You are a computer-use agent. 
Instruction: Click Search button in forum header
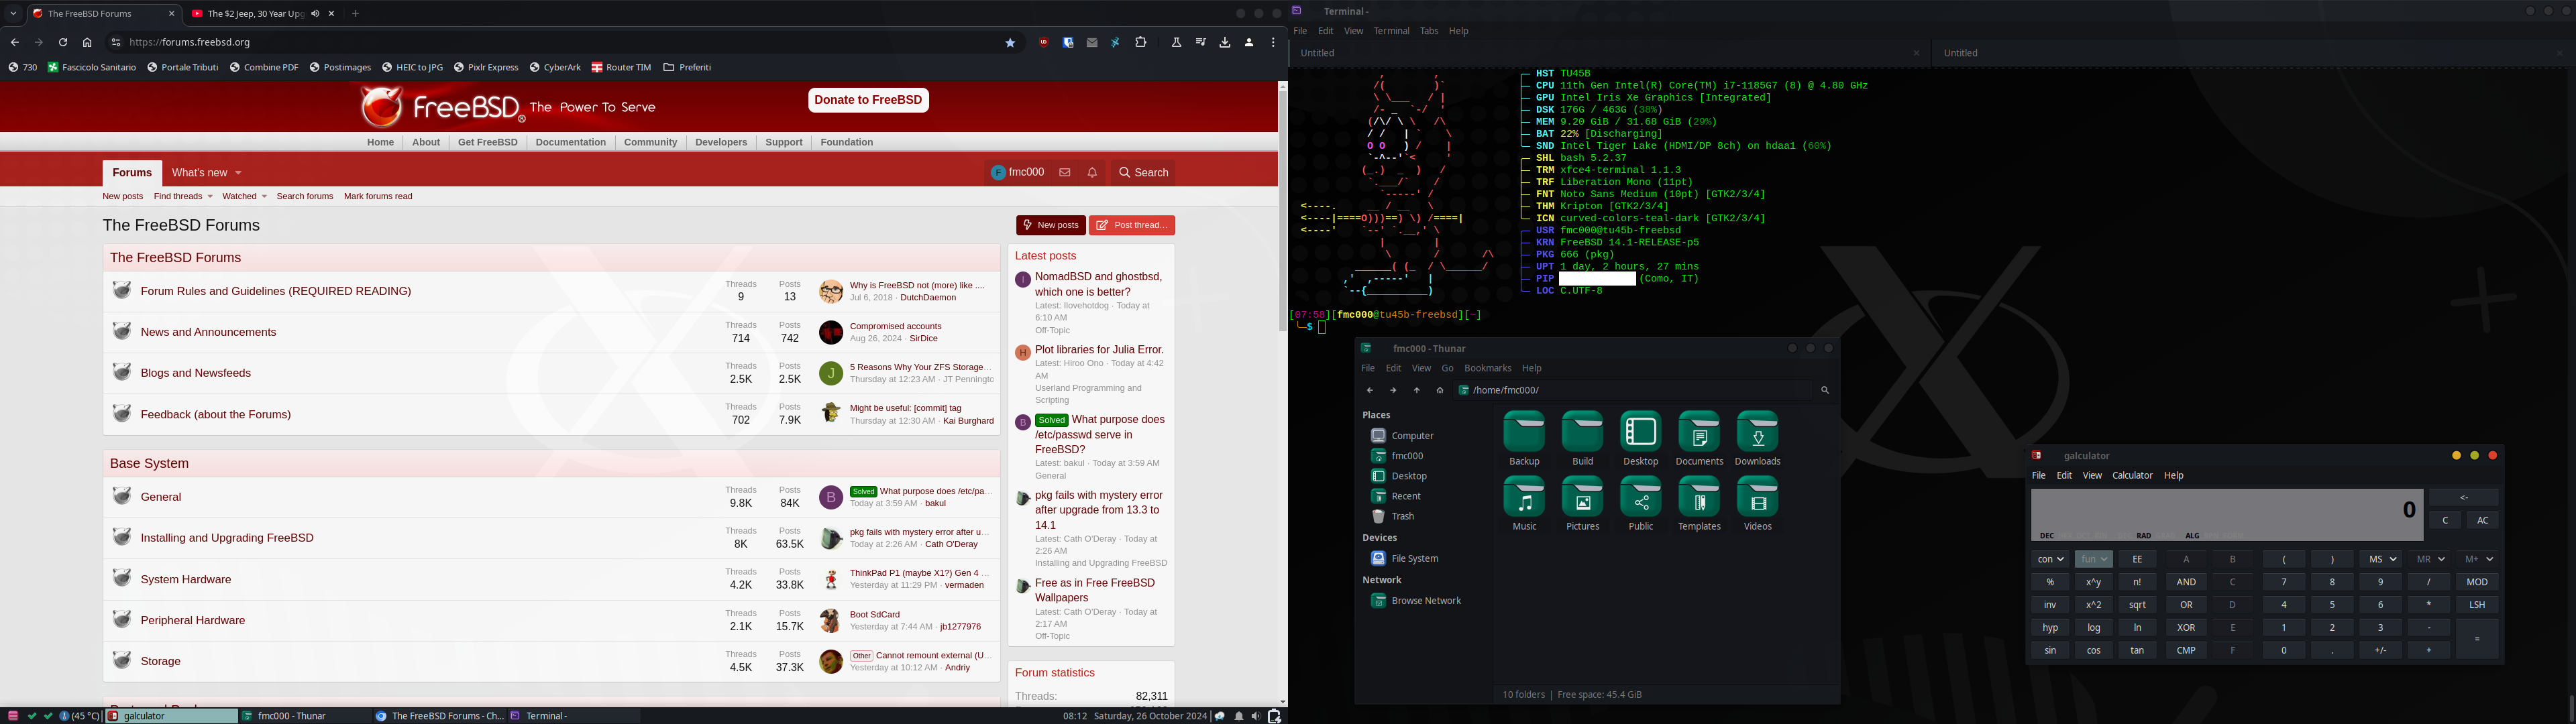tap(1144, 172)
